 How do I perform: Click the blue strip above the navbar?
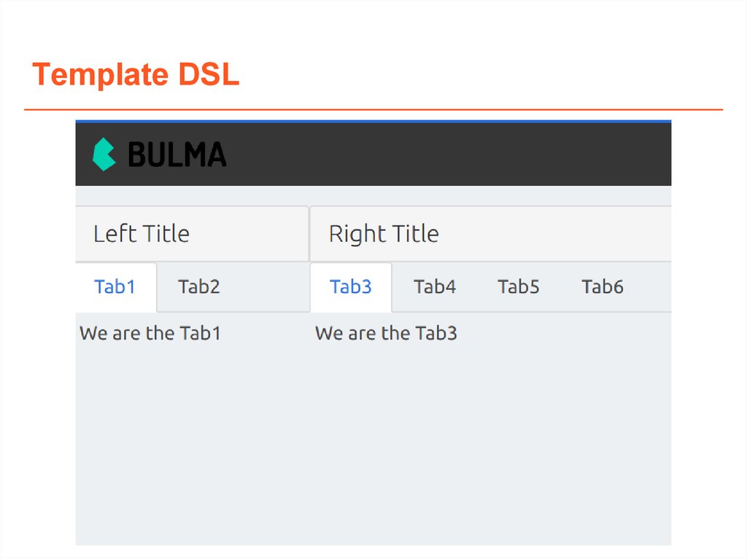click(x=373, y=121)
